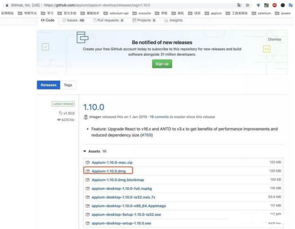Click the address bar URL field

pos(110,4)
